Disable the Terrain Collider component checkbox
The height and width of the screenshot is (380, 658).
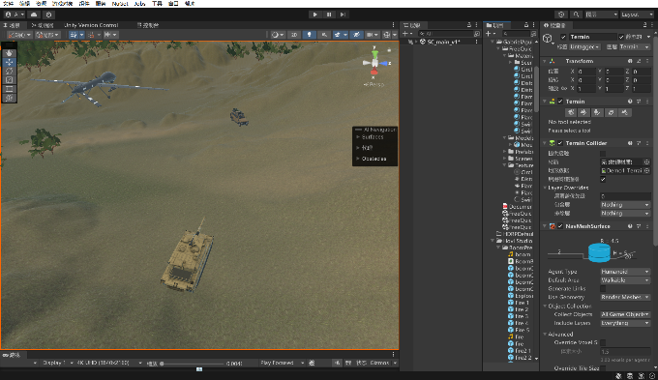point(560,143)
